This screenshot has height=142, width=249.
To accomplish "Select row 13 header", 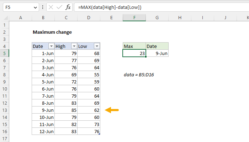I will [4, 110].
